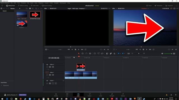This screenshot has width=179, height=100.
Task: Open the Edit Index panel
Action: pyautogui.click(x=35, y=6)
